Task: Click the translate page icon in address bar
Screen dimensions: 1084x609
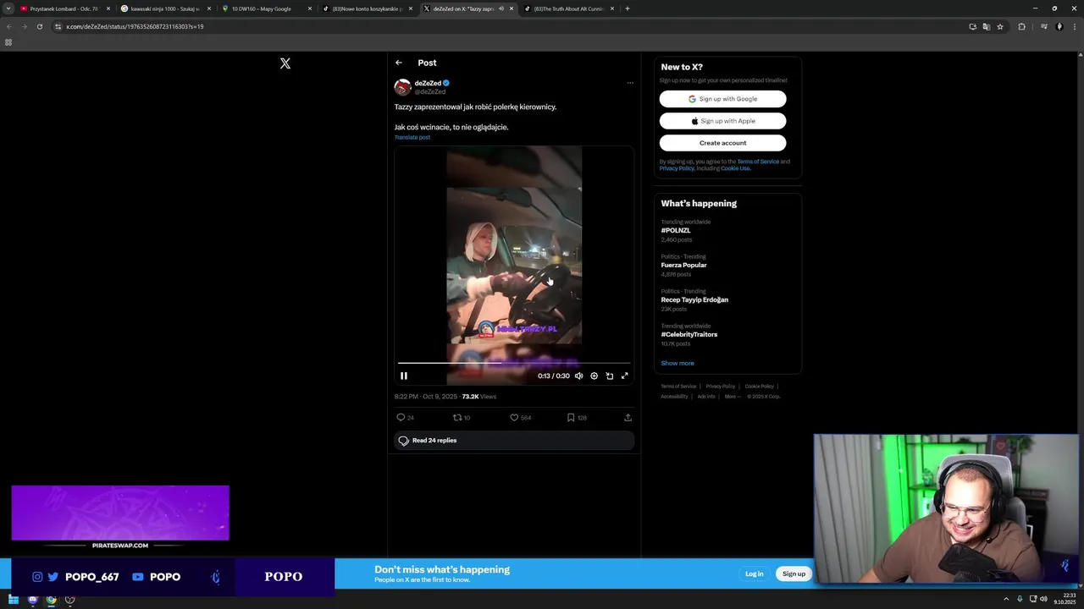Action: click(986, 26)
